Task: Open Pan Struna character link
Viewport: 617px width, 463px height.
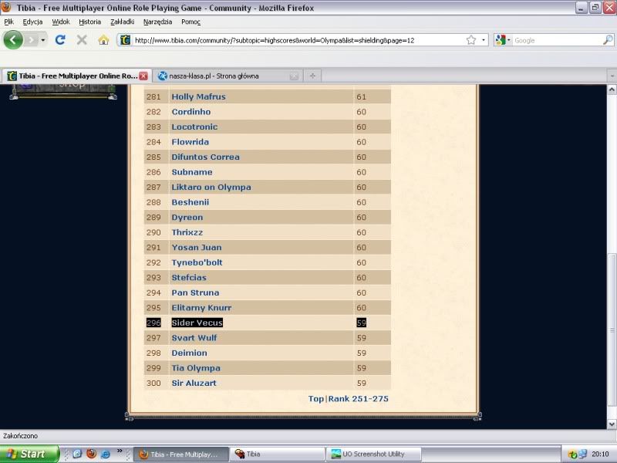Action: (x=195, y=292)
